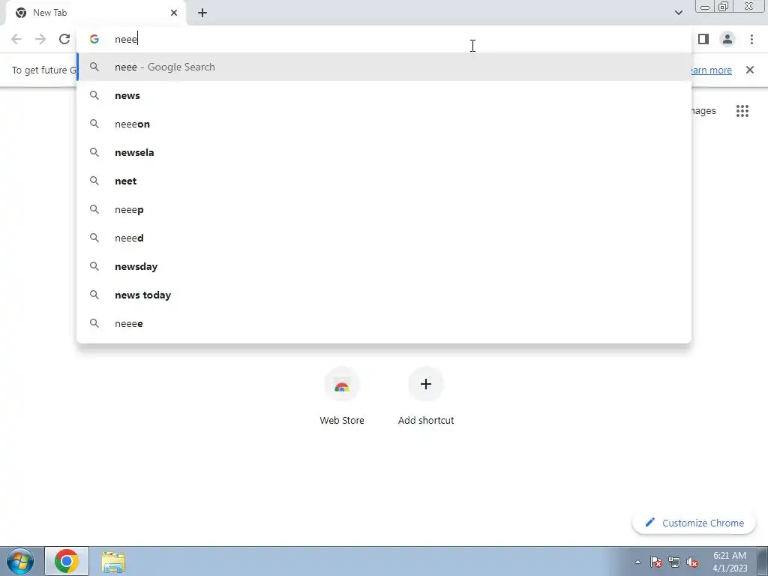
Task: Pick the 'neeee' suggestion
Action: 384,323
